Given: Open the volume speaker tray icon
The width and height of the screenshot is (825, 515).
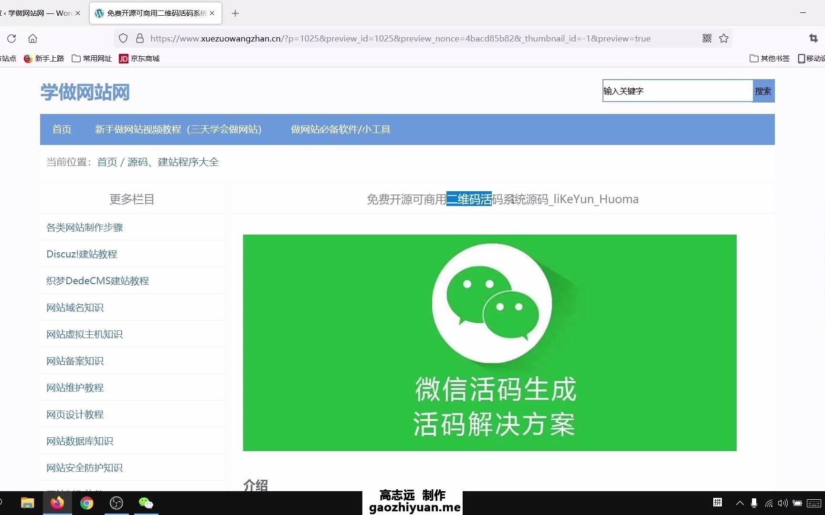Looking at the screenshot, I should [783, 503].
